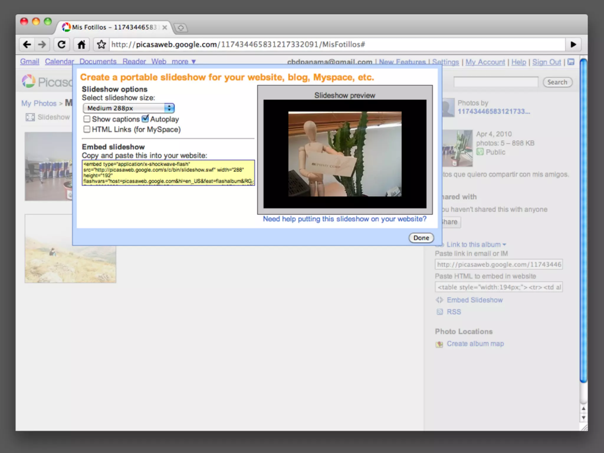The width and height of the screenshot is (604, 453).
Task: Click the Embed Slideshow icon in sidebar
Action: pyautogui.click(x=439, y=300)
